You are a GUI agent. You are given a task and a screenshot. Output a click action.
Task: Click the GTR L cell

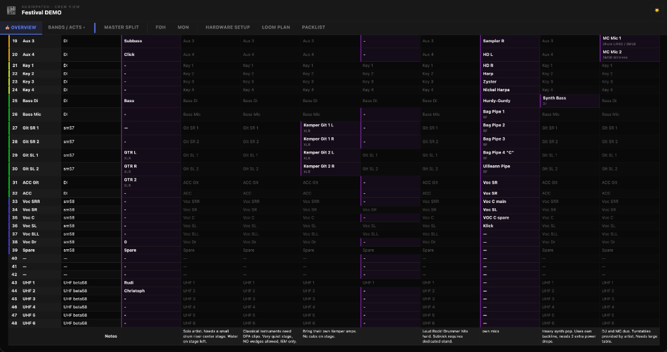point(151,155)
